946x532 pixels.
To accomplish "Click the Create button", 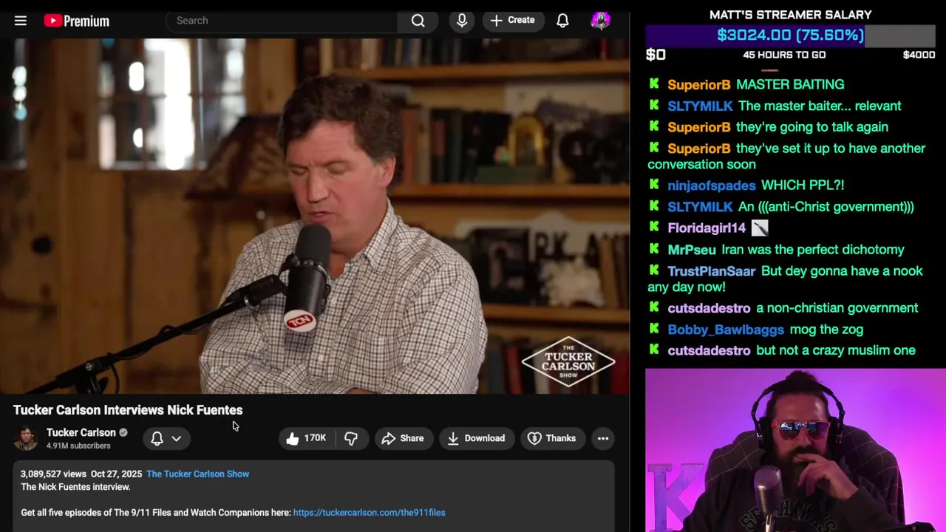I will tap(512, 21).
